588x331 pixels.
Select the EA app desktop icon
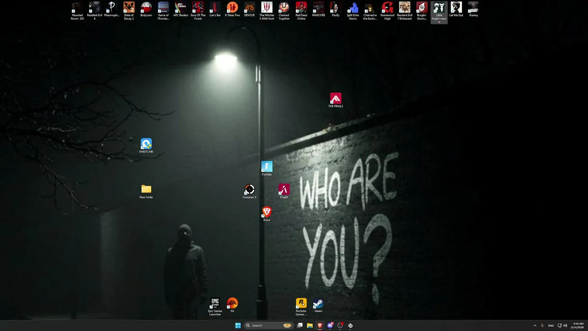232,305
